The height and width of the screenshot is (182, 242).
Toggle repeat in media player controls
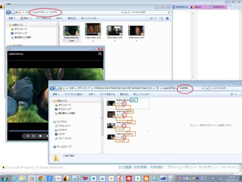33,136
